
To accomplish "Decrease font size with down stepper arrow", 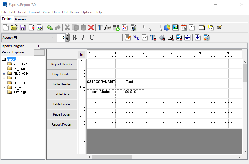I will tap(67, 40).
